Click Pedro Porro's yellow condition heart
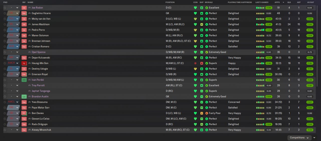 [195, 30]
